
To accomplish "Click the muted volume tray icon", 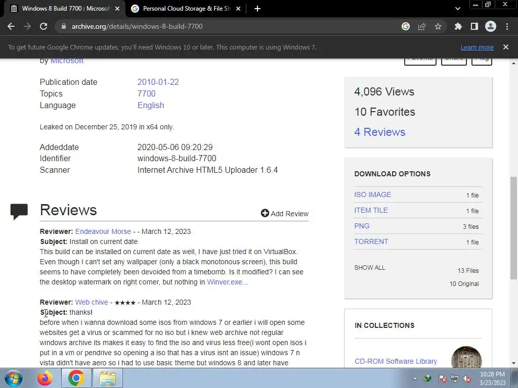I will click(467, 378).
